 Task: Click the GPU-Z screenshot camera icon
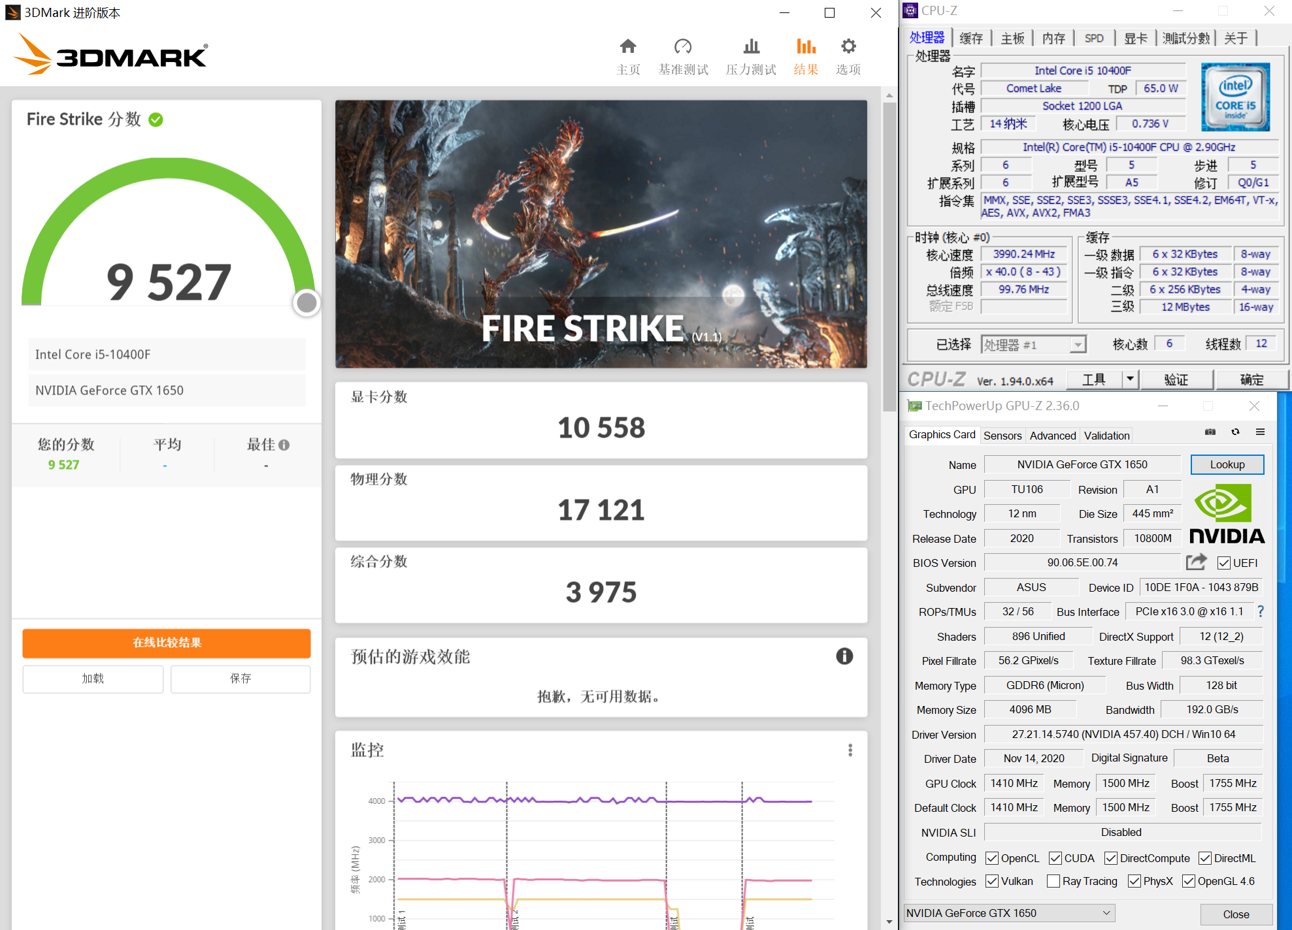click(x=1210, y=432)
